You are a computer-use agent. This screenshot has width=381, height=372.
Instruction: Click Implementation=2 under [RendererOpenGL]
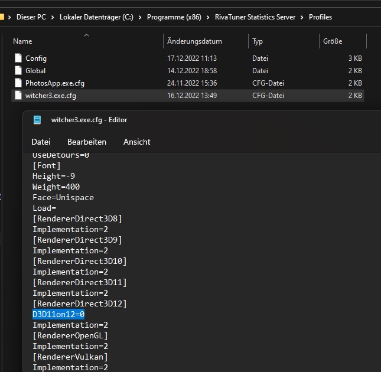[x=70, y=346]
